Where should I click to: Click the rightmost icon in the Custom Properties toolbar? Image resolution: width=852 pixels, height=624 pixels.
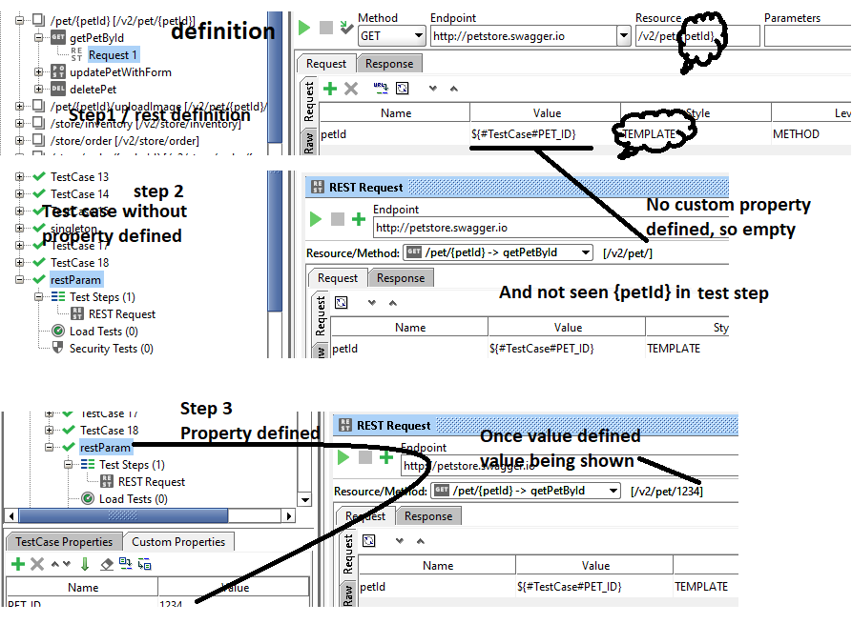pos(144,564)
